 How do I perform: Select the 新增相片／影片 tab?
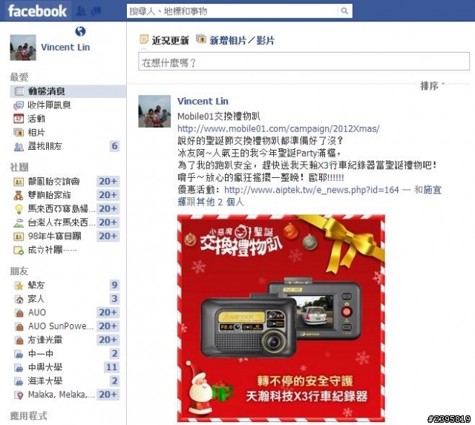(x=235, y=40)
